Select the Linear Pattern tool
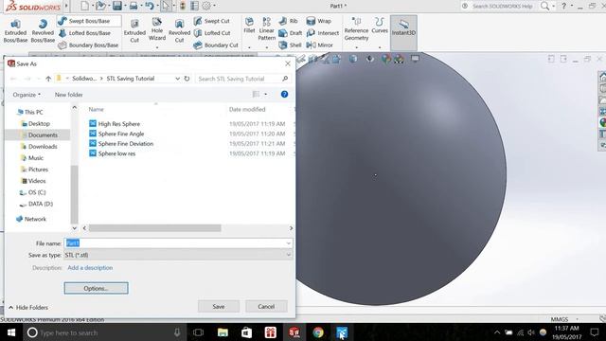This screenshot has height=341, width=606. 267,28
